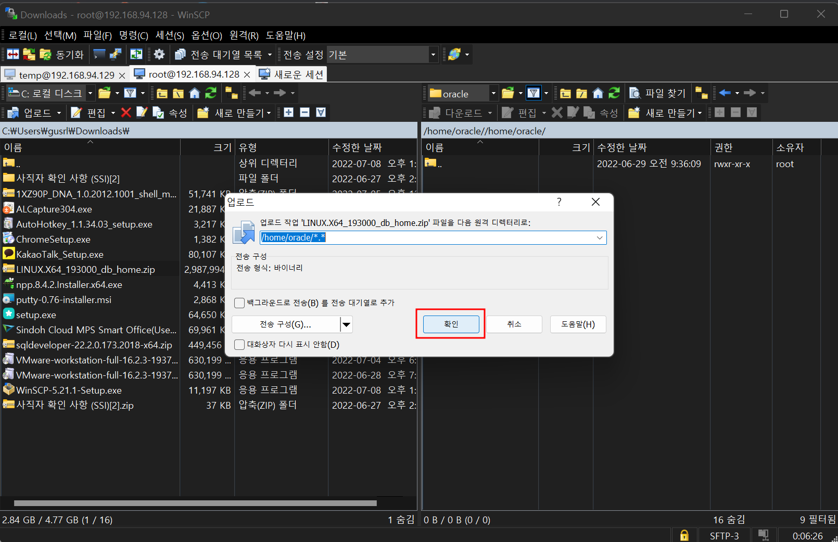Sort local files by 이름 column header

(x=91, y=148)
